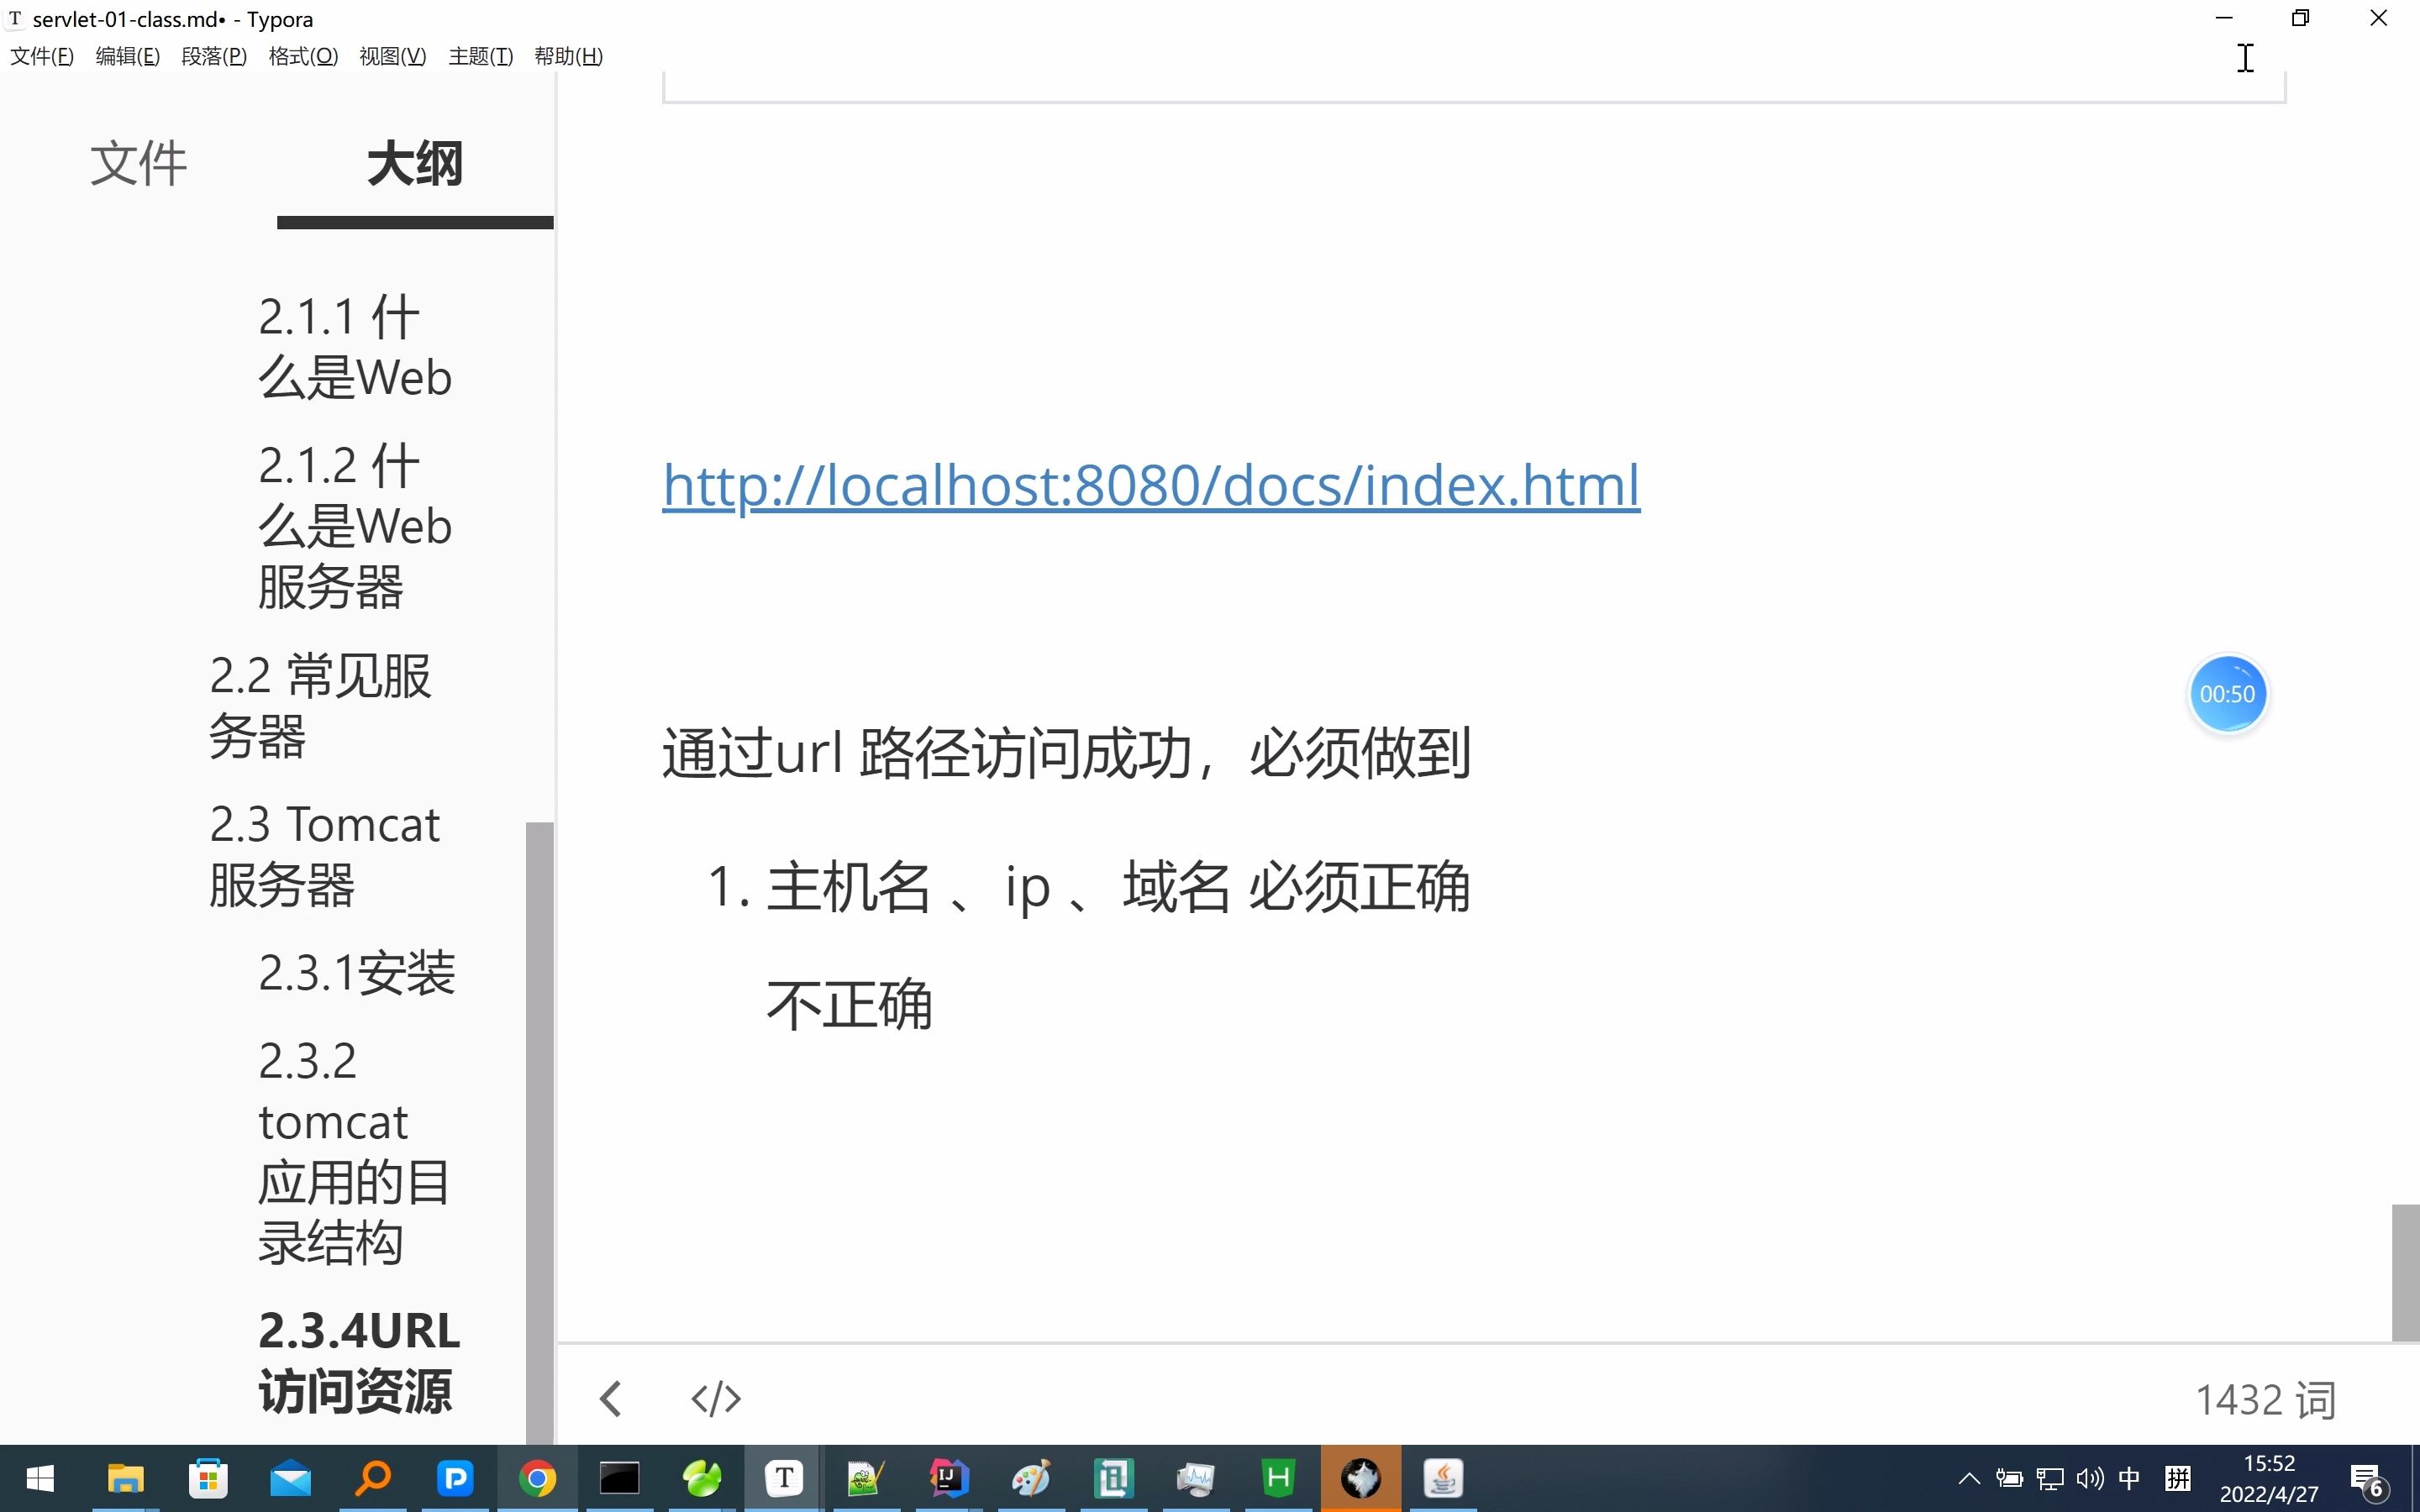Open the 格式(O) menu
Viewport: 2420px width, 1512px height.
(x=303, y=56)
